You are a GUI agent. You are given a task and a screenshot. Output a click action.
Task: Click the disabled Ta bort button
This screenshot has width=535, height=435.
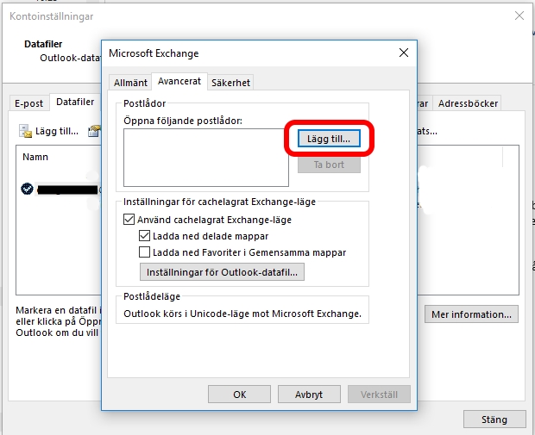click(x=329, y=165)
